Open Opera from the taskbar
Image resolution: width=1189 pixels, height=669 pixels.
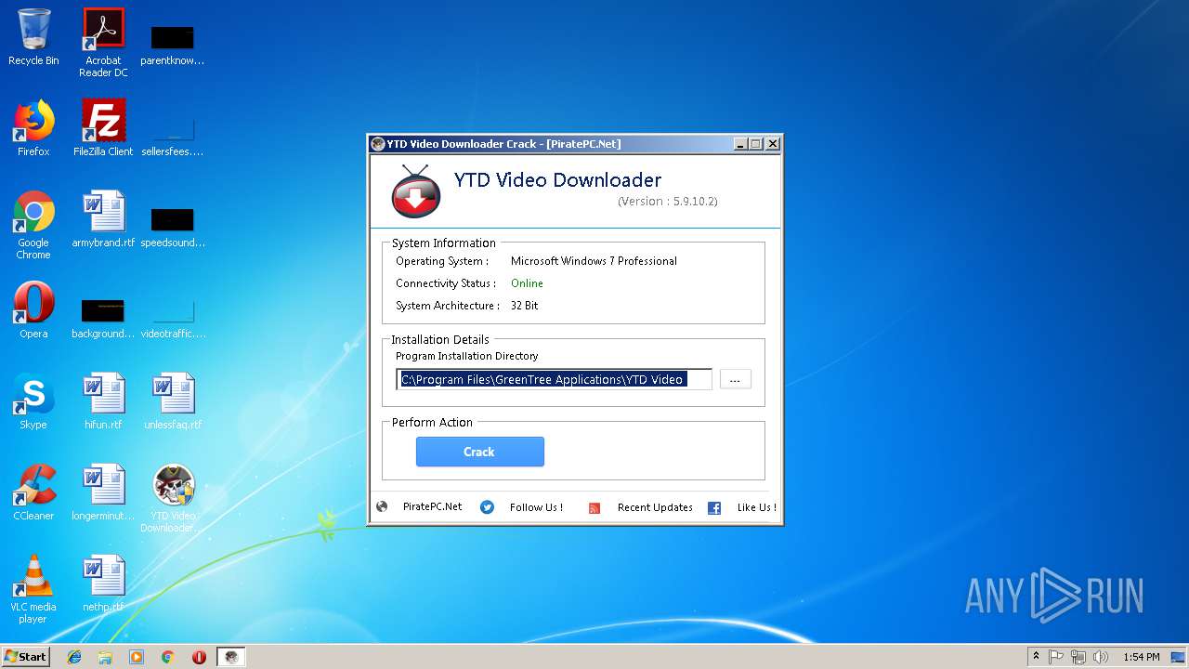[199, 657]
